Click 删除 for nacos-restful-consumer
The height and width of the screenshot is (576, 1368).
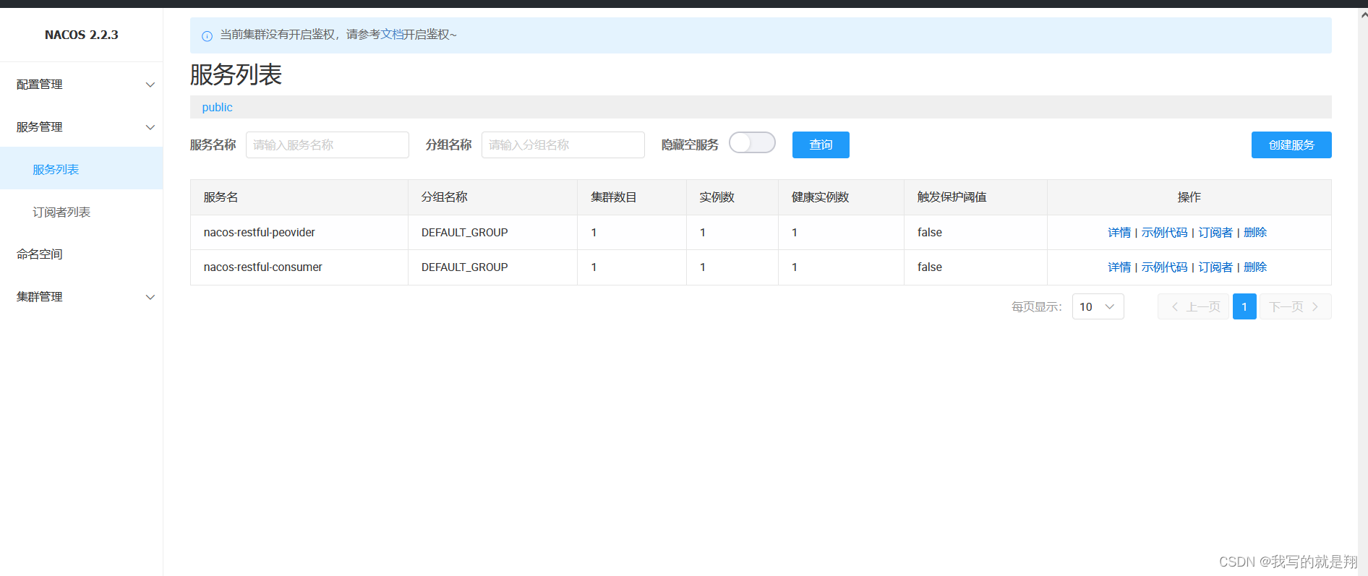pyautogui.click(x=1255, y=267)
